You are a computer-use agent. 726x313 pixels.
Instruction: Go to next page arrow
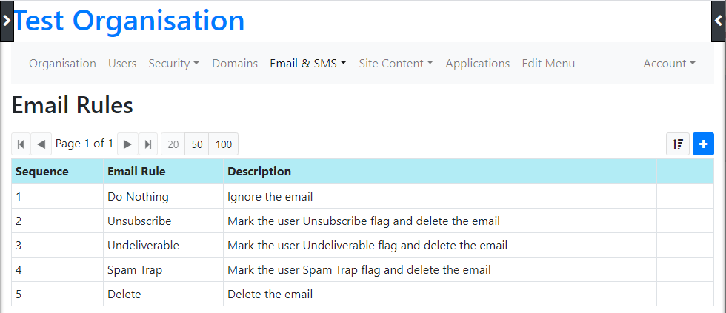pyautogui.click(x=127, y=144)
